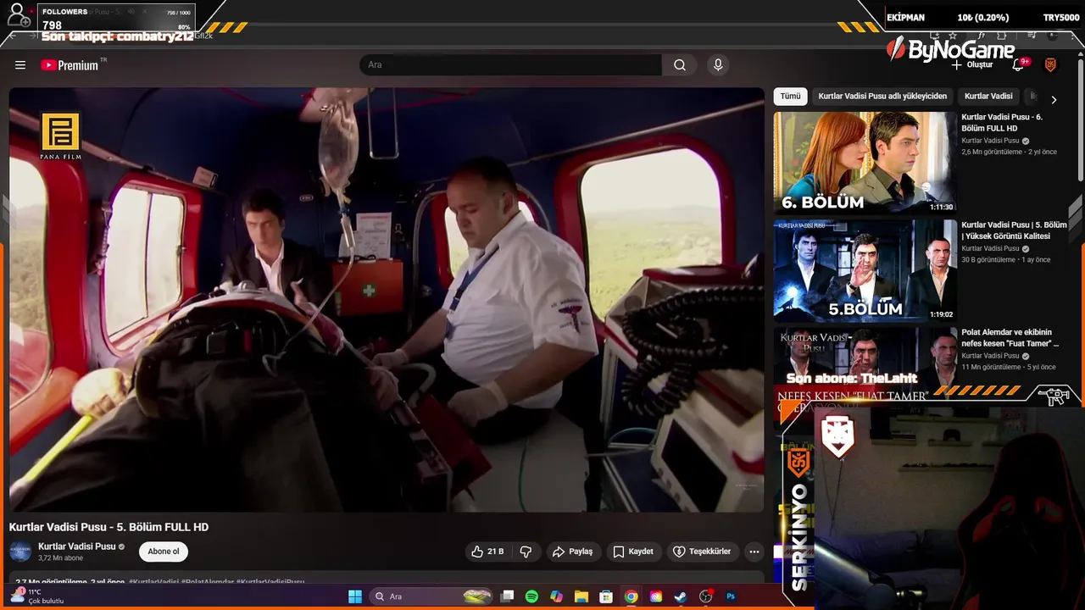Open Task View from taskbar
This screenshot has height=610, width=1085.
[507, 596]
